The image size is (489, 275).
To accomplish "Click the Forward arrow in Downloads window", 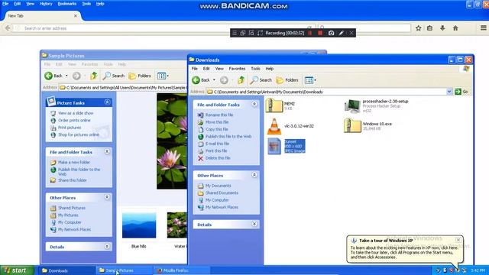I will point(224,80).
